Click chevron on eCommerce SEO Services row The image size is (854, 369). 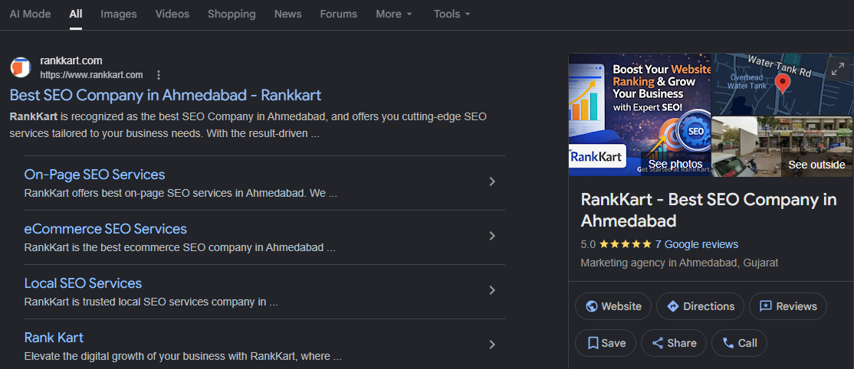tap(492, 237)
